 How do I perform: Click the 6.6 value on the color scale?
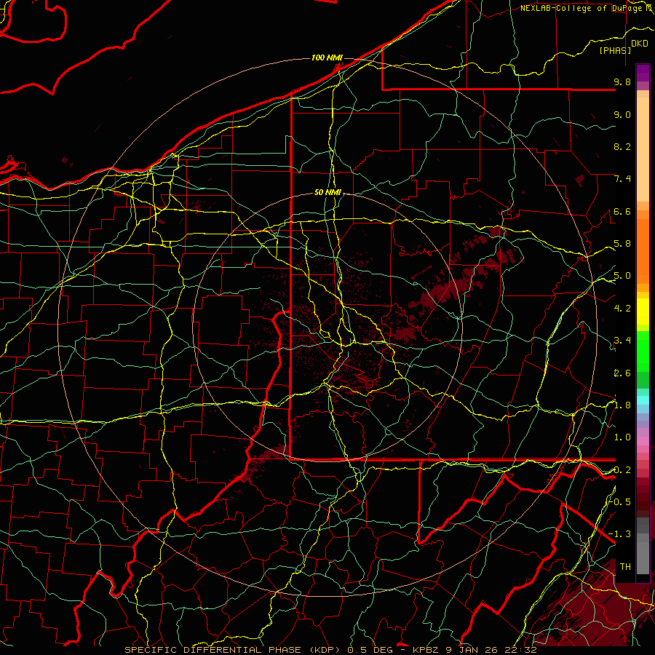[x=622, y=211]
